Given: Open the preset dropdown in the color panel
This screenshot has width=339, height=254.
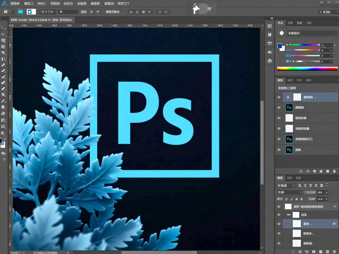Looking at the screenshot, I should tap(311, 33).
